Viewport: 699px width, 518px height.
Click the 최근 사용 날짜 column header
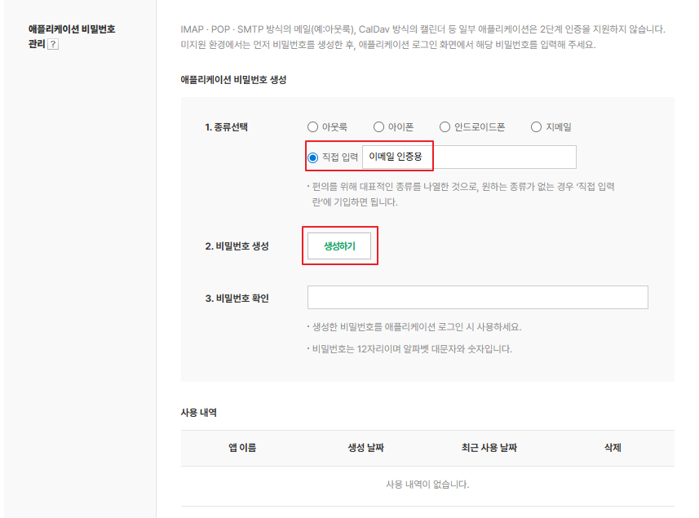[x=489, y=448]
